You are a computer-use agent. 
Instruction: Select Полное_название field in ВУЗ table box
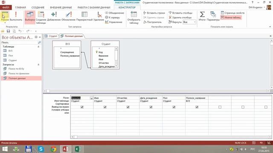(70, 56)
